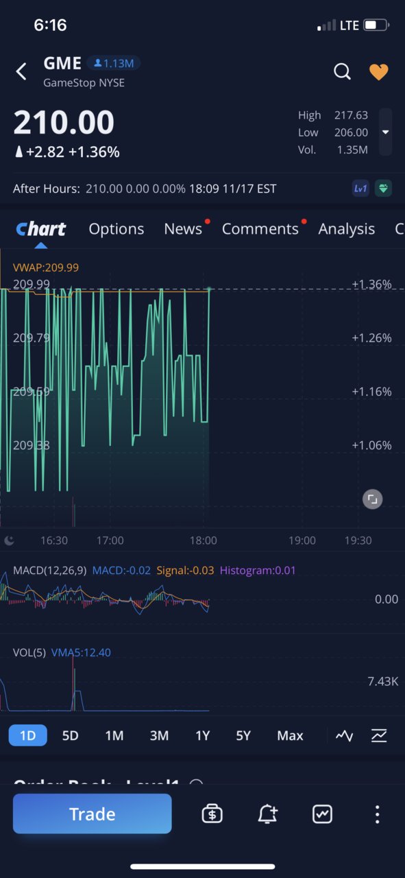The image size is (405, 878).
Task: Go back using the arrow beside GME
Action: [21, 71]
